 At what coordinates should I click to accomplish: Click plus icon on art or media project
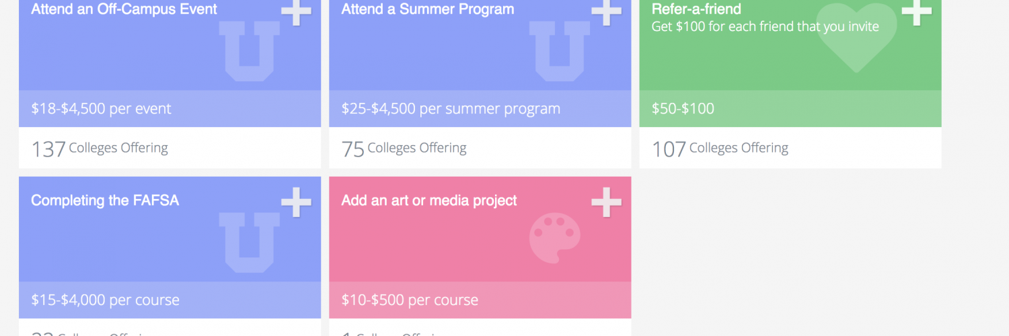click(606, 202)
